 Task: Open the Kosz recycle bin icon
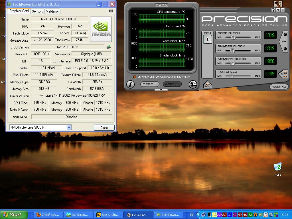tap(277, 167)
